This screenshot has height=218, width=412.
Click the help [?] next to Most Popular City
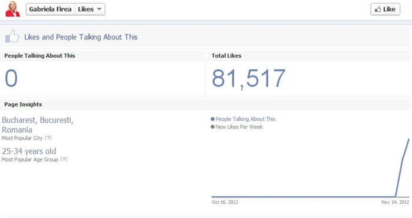48,138
